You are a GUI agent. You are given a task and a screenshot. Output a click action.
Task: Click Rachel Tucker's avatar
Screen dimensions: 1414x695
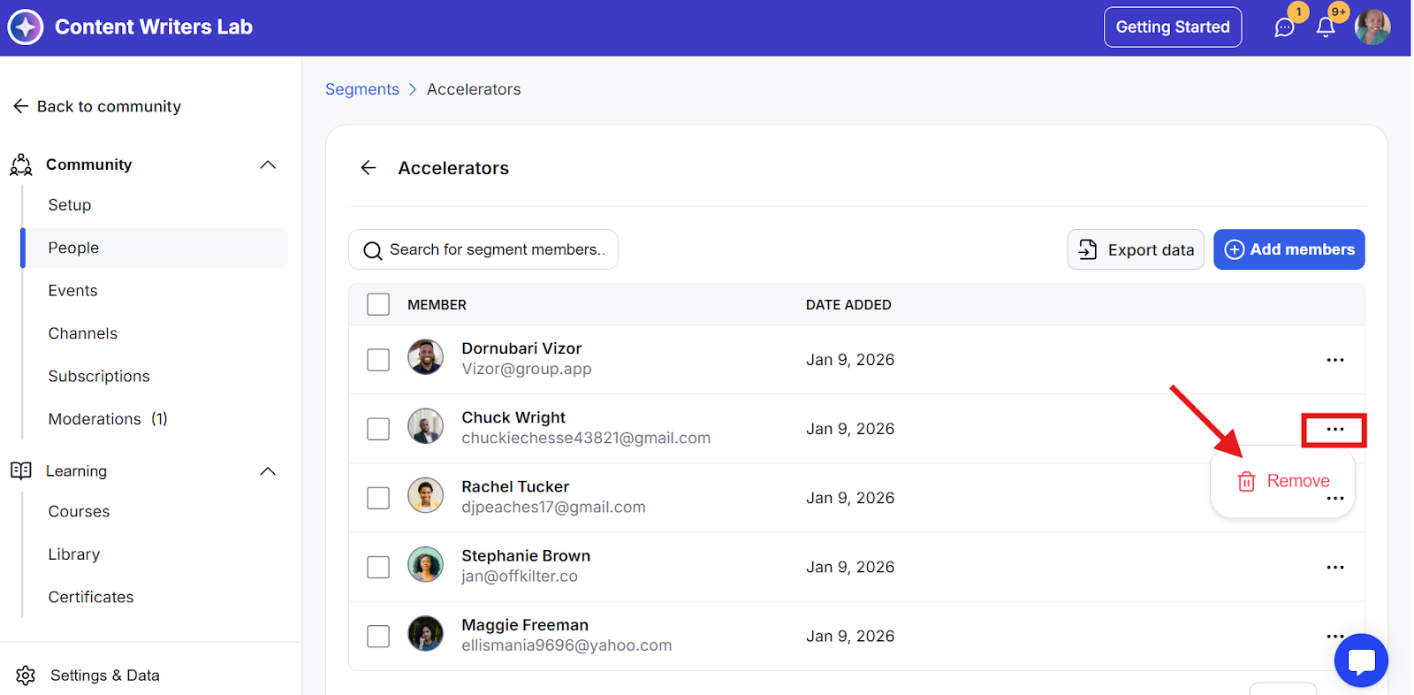coord(425,495)
